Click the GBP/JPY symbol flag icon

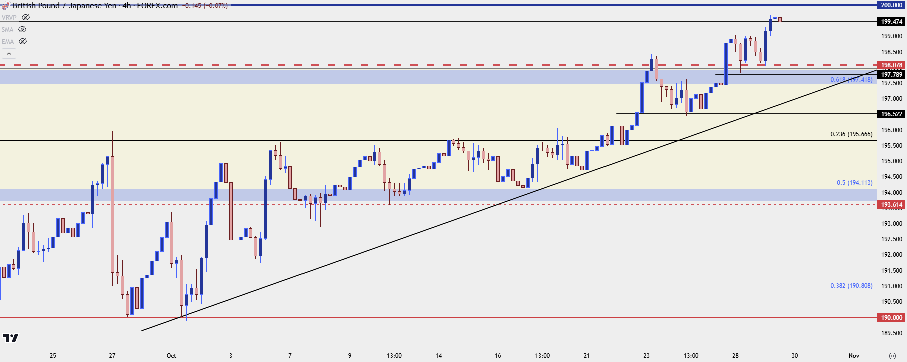pyautogui.click(x=5, y=6)
